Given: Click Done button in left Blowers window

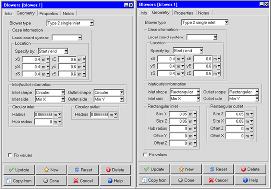Looking at the screenshot, I should (51, 181).
